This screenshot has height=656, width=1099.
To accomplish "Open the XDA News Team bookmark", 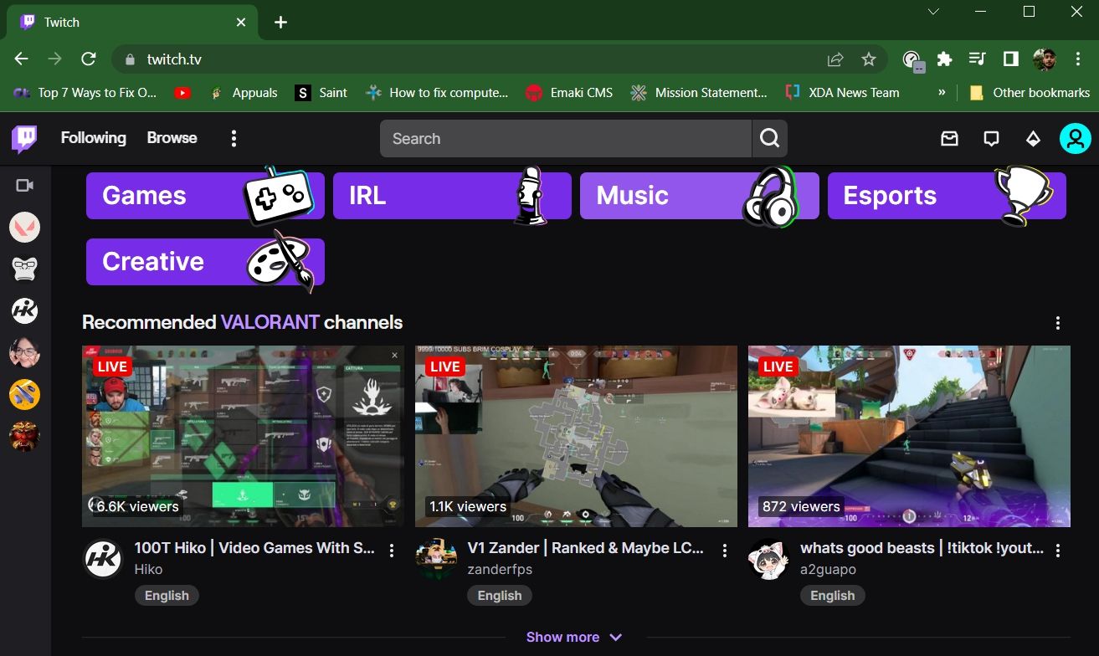I will 842,93.
